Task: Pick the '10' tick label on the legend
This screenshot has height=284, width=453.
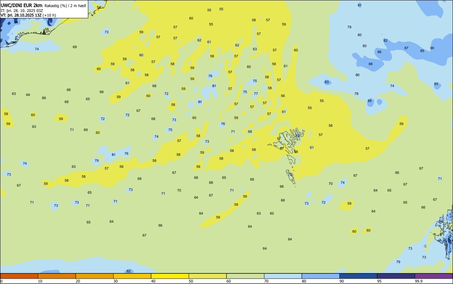Action: pos(40,281)
